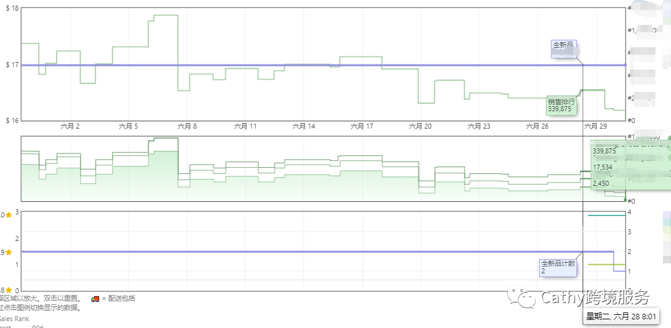Click the teal line in bottom chart
This screenshot has height=328, width=671.
pyautogui.click(x=606, y=215)
